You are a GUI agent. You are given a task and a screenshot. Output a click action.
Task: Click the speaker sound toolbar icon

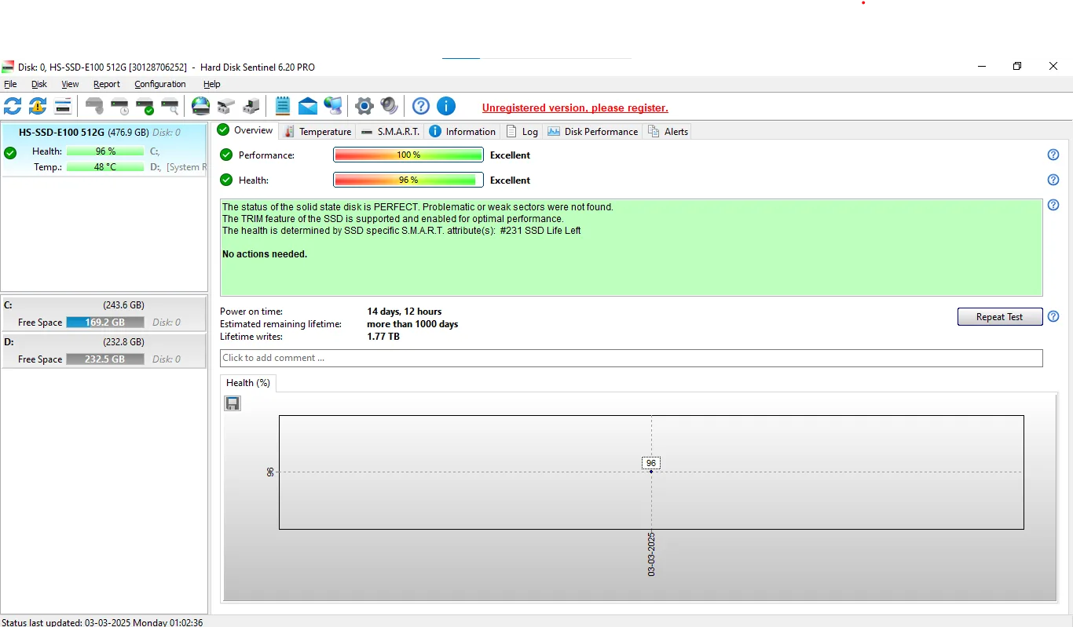coord(389,106)
